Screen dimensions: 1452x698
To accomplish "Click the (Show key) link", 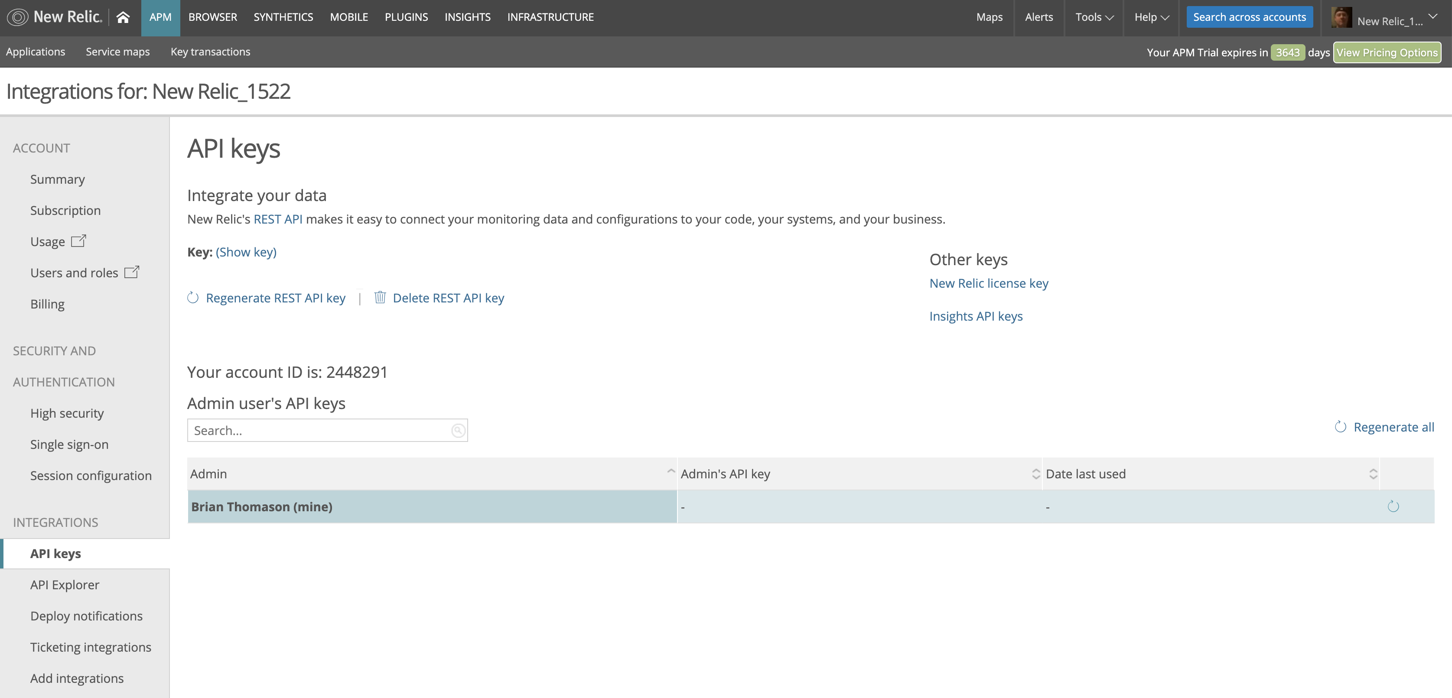I will (246, 252).
